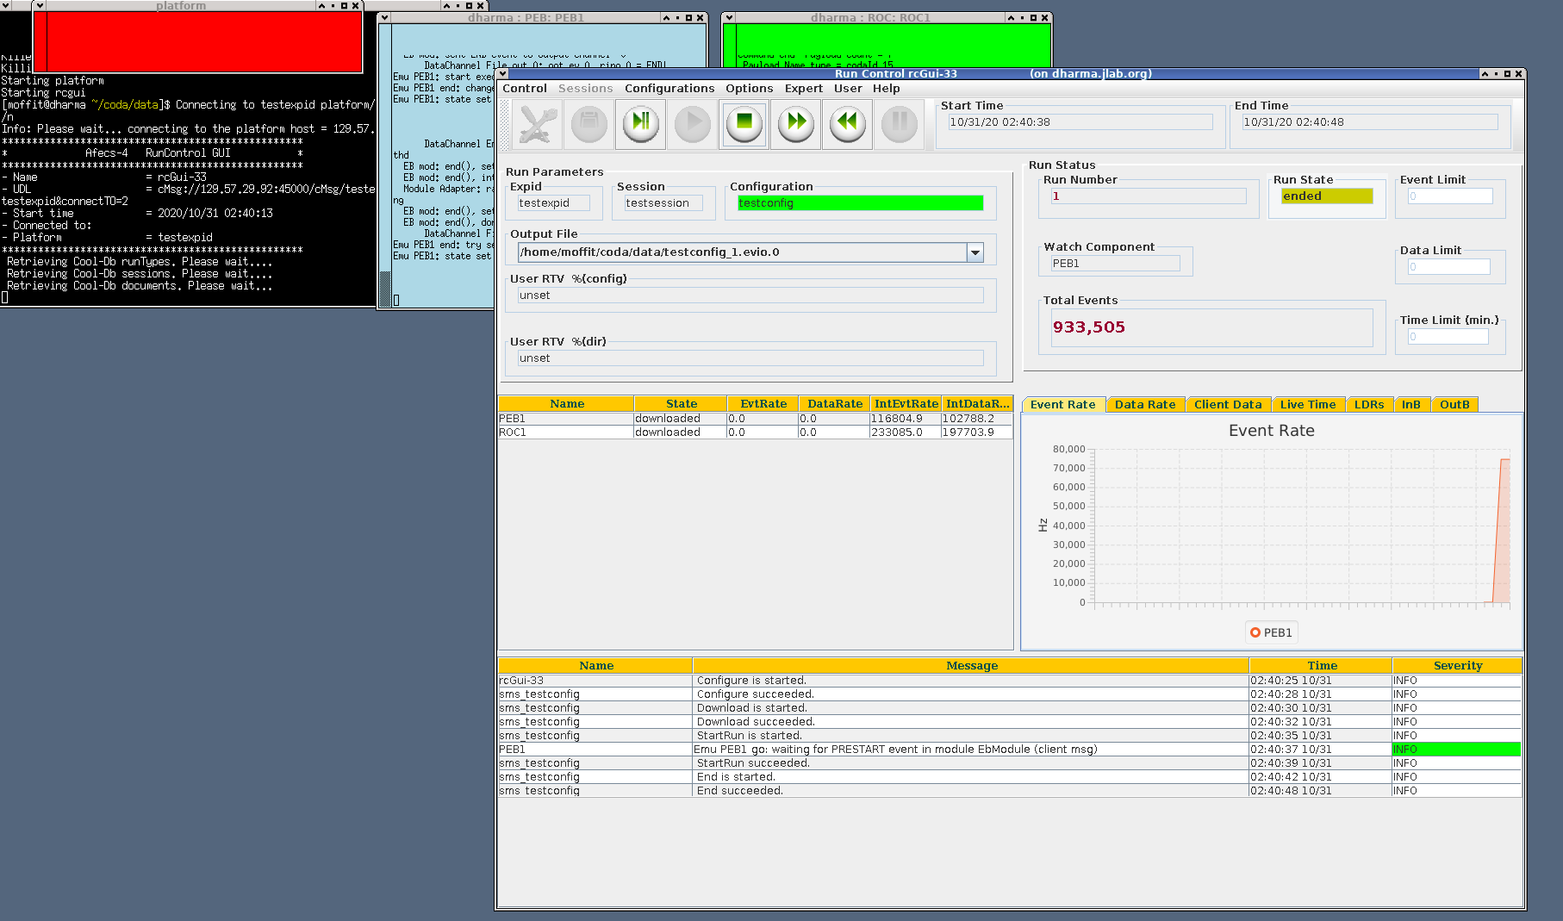Image resolution: width=1563 pixels, height=921 pixels.
Task: Click the green rewind Reset button
Action: [x=848, y=124]
